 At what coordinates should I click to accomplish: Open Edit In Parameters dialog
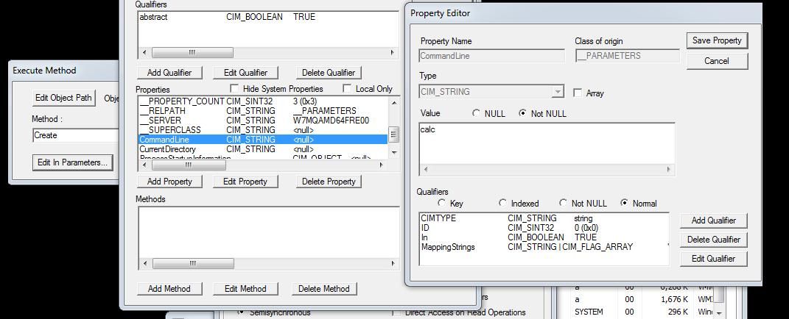coord(72,162)
